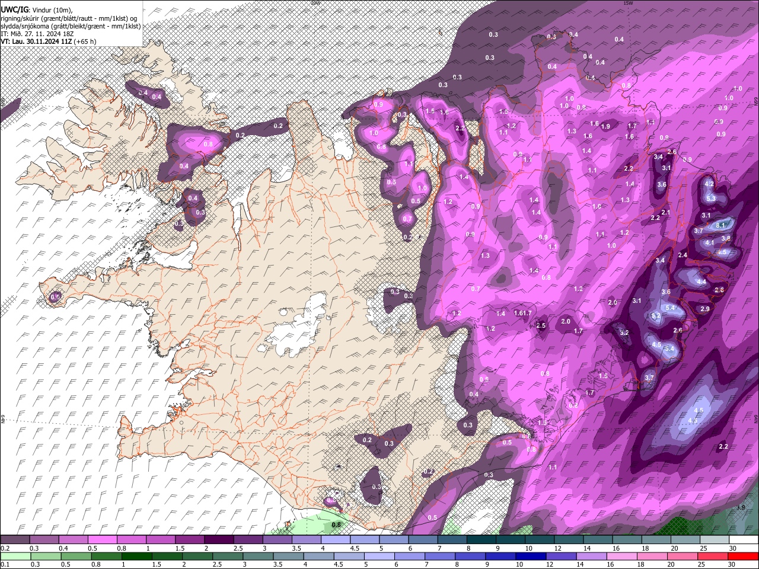The height and width of the screenshot is (569, 759).
Task: Pick the medium green 0.5 swatch, bottom legend row
Action: [76, 557]
